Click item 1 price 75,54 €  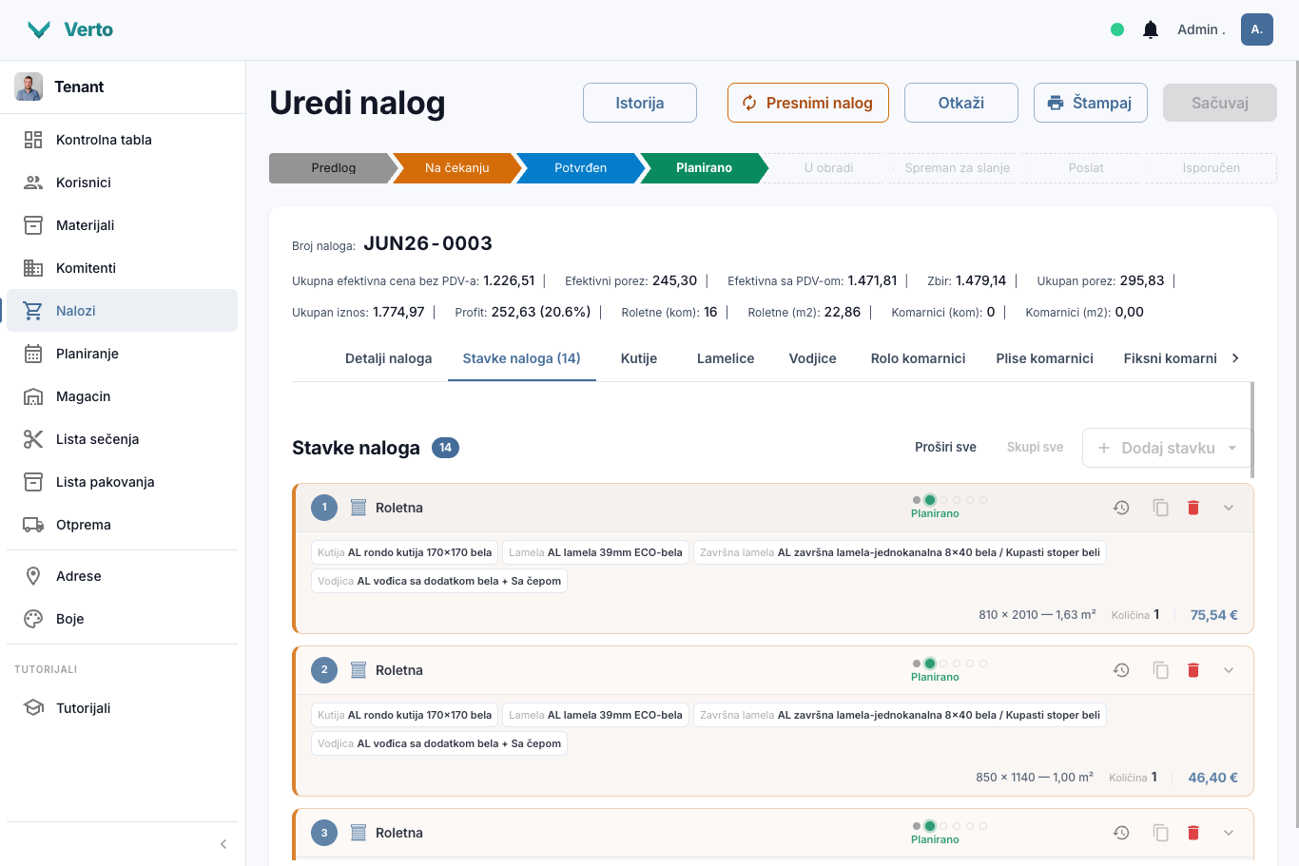pyautogui.click(x=1214, y=615)
